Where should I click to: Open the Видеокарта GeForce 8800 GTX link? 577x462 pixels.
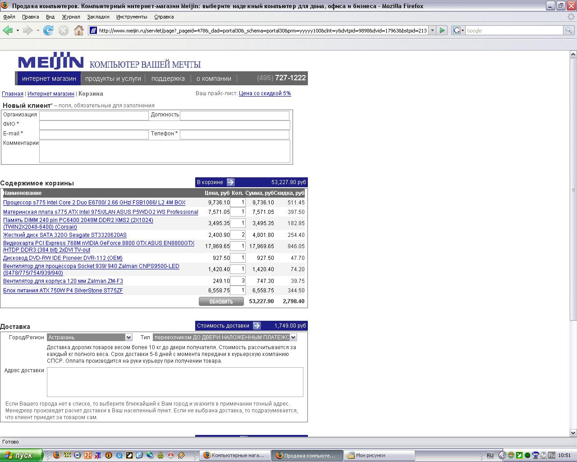pyautogui.click(x=99, y=246)
